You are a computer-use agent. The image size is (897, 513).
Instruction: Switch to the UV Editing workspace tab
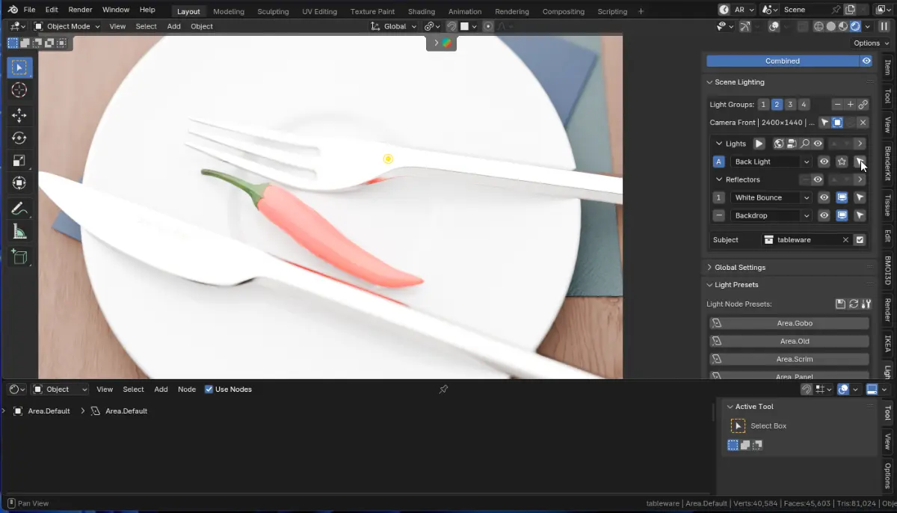tap(319, 11)
